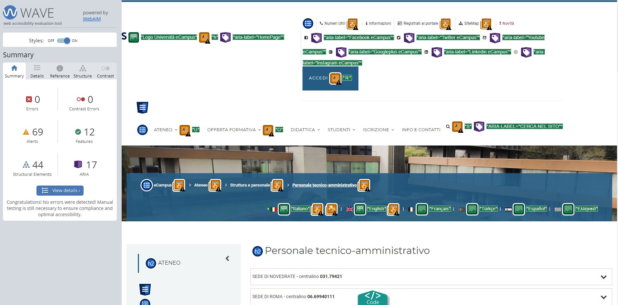Collapse the ATENEO sidebar arrow
The image size is (618, 305).
click(227, 258)
